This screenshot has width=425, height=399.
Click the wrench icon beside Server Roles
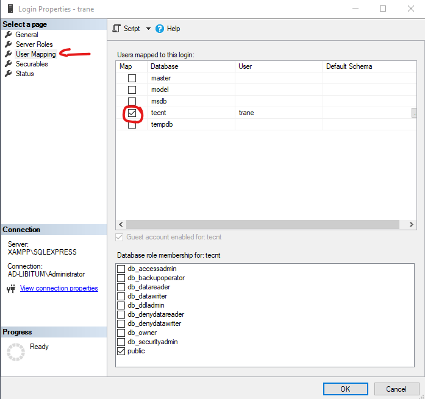click(x=9, y=44)
